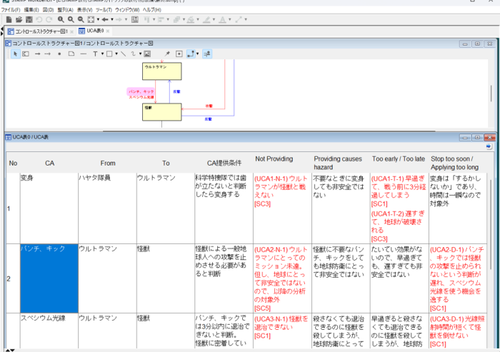The height and width of the screenshot is (352, 500).
Task: Click the square with center dot icon
Action: point(179,54)
